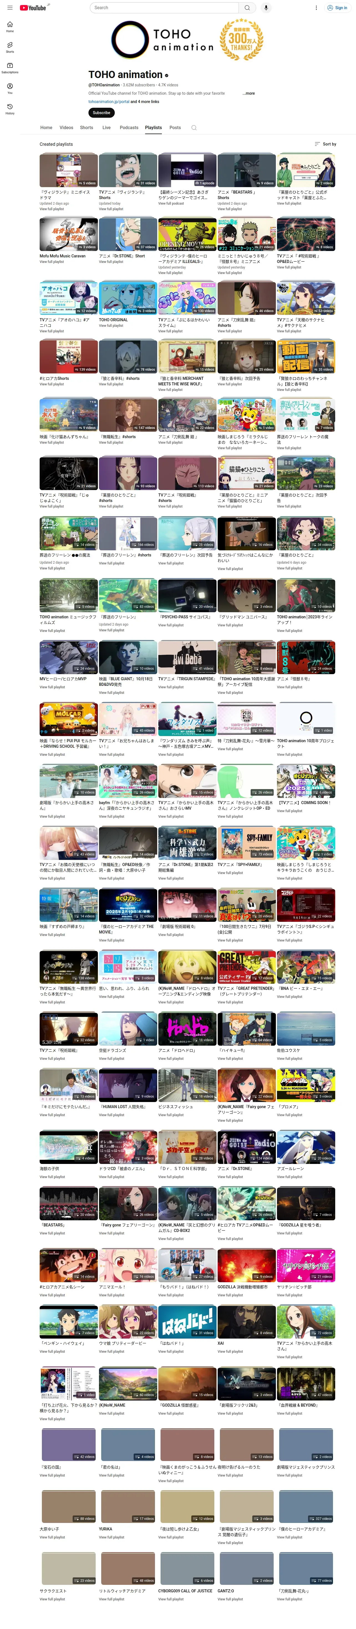Switch to the Podcasts tab
356x1629 pixels.
129,128
